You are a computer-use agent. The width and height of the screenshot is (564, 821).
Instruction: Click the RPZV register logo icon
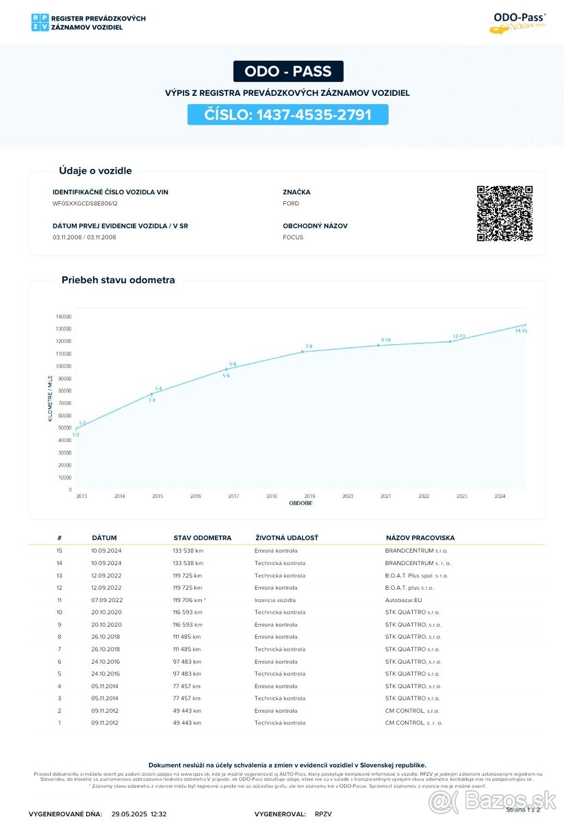[40, 22]
